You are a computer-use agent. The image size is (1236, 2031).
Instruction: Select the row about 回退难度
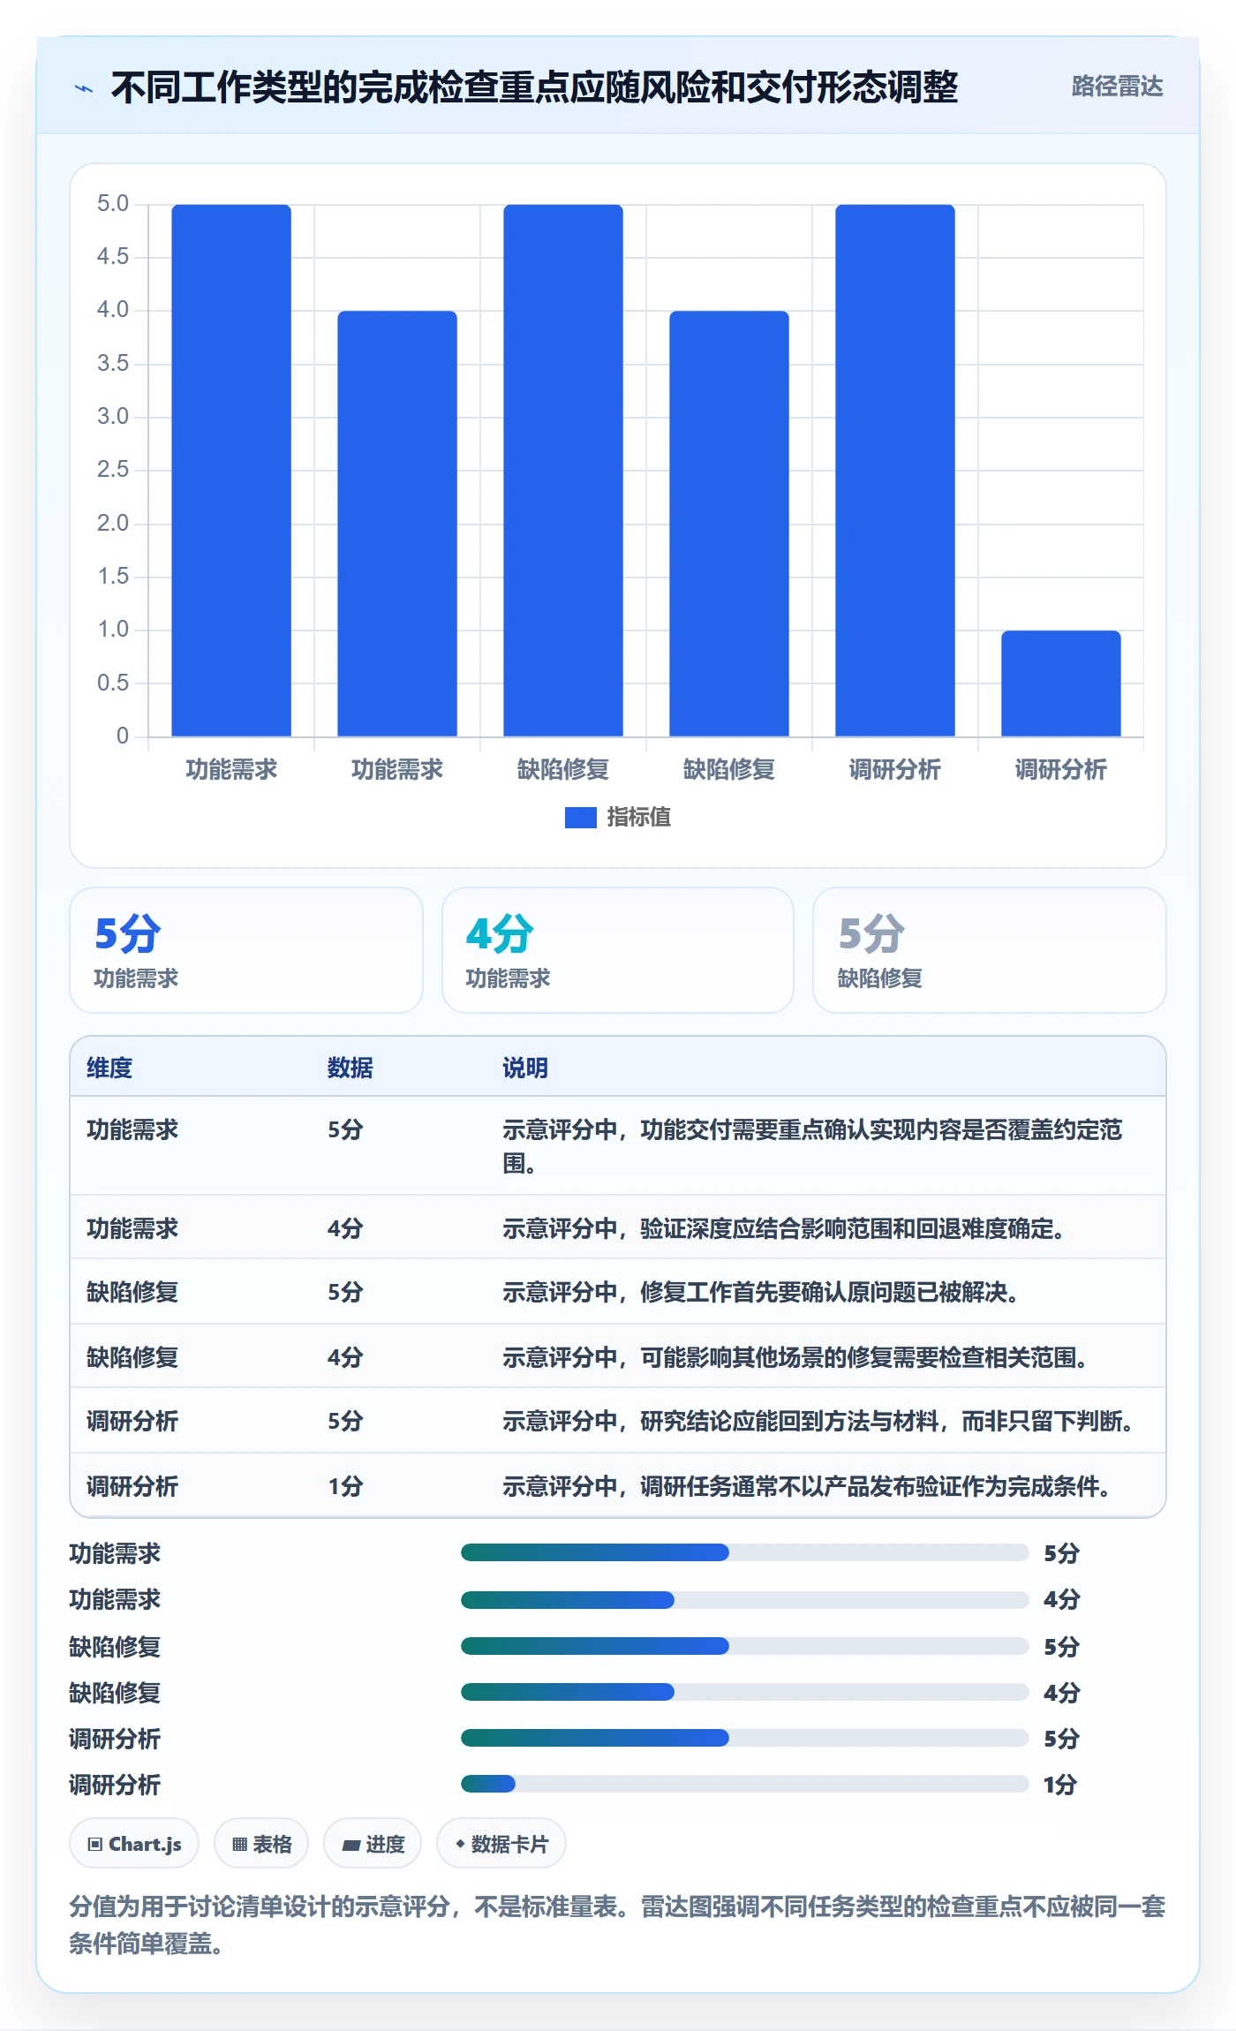618,1227
